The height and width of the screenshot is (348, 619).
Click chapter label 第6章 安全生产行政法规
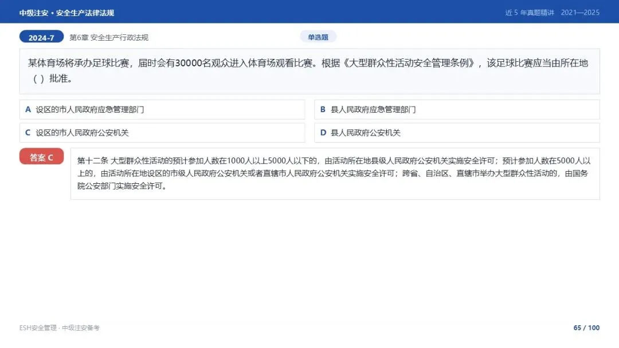point(109,37)
